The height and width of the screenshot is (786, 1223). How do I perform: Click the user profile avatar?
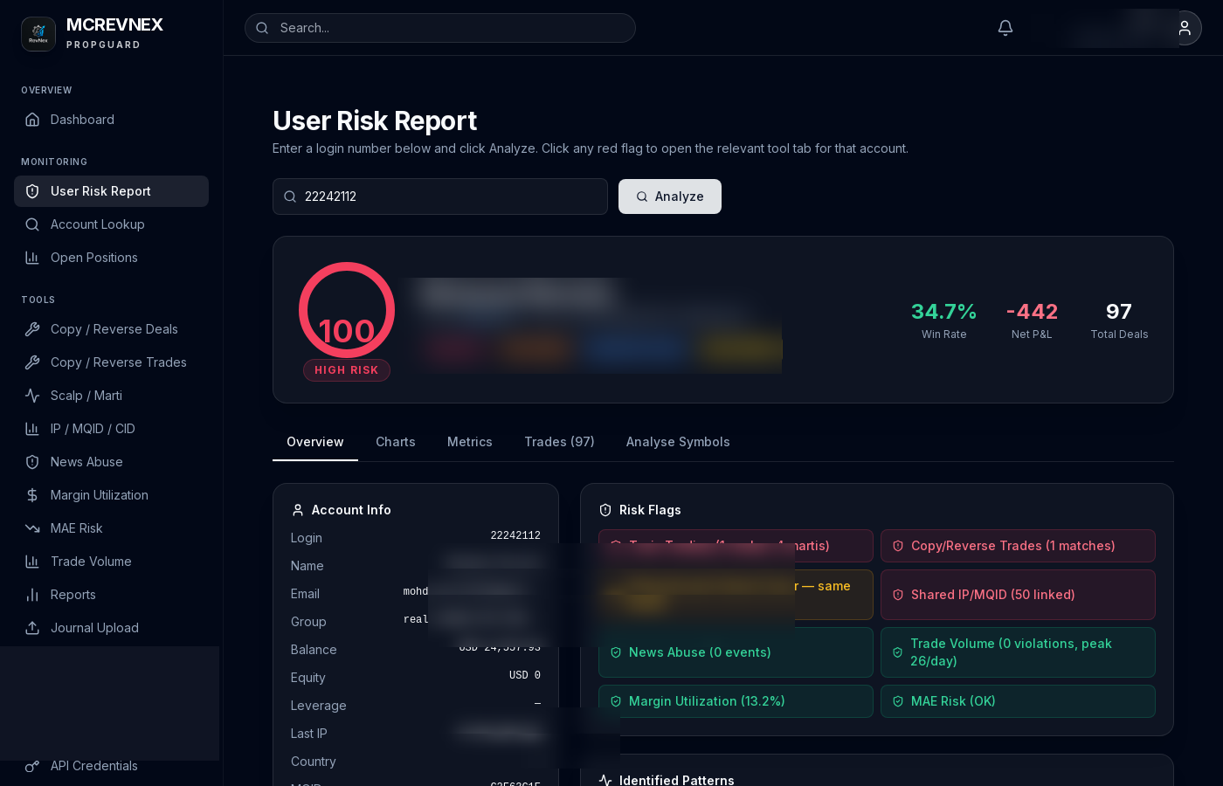pyautogui.click(x=1185, y=28)
